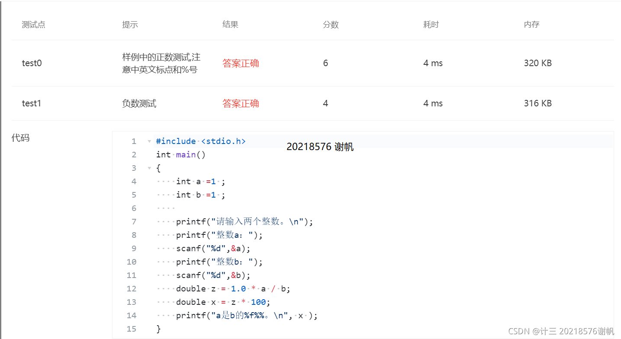
Task: Click the double x = z * 100 line
Action: click(x=223, y=302)
